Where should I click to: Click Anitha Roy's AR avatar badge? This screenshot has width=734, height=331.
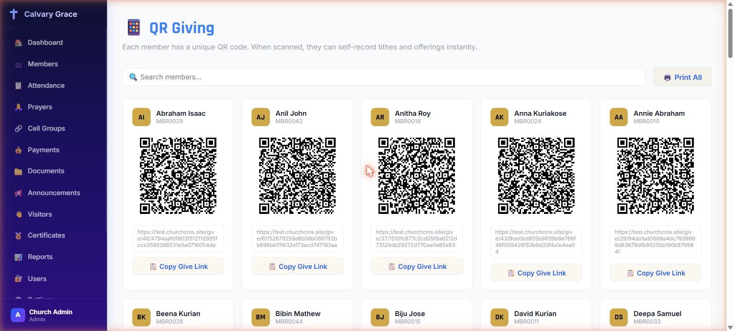(x=380, y=117)
